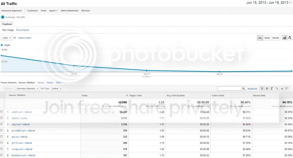Sort by the Bounce Rate column header
Viewport: 293px width, 158px height.
(259, 95)
